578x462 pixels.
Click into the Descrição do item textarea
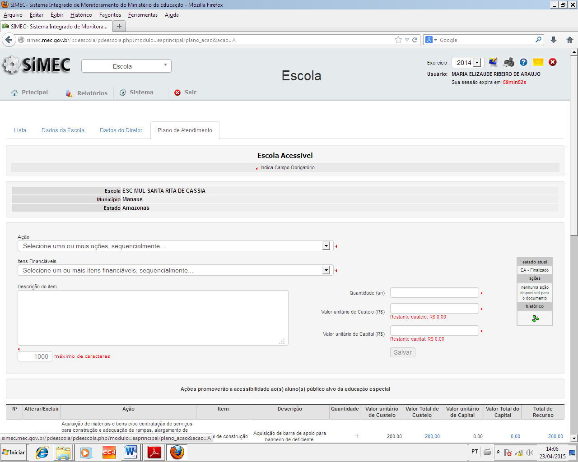coord(153,318)
